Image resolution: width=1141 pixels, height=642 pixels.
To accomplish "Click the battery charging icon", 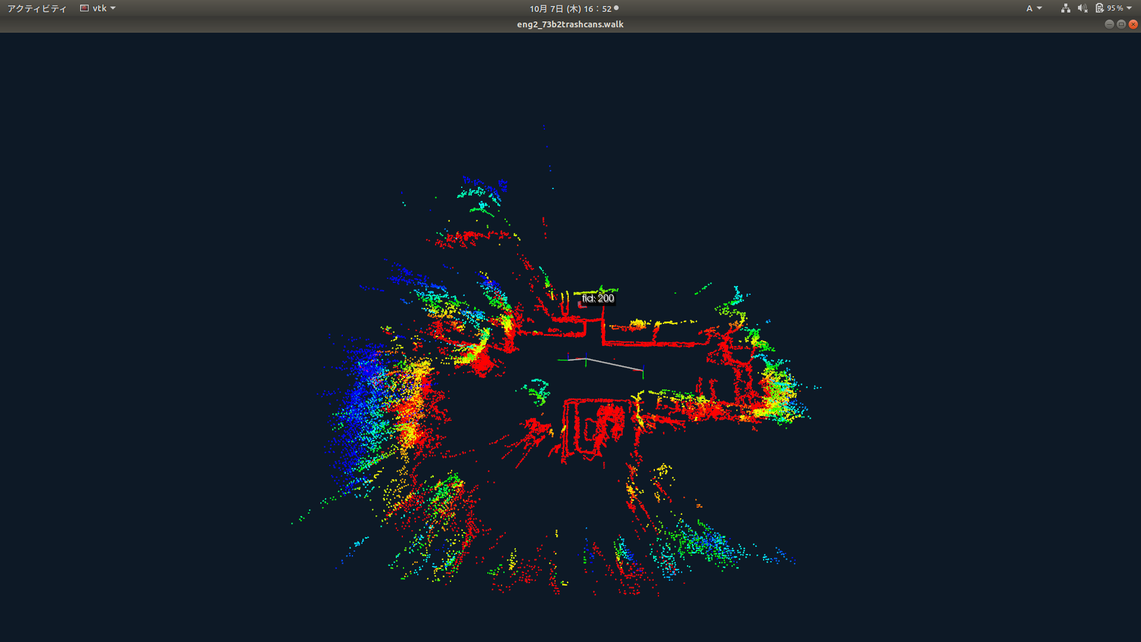I will click(1099, 8).
